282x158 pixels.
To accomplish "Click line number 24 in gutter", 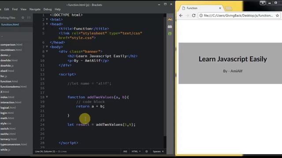I will (x=42, y=125).
